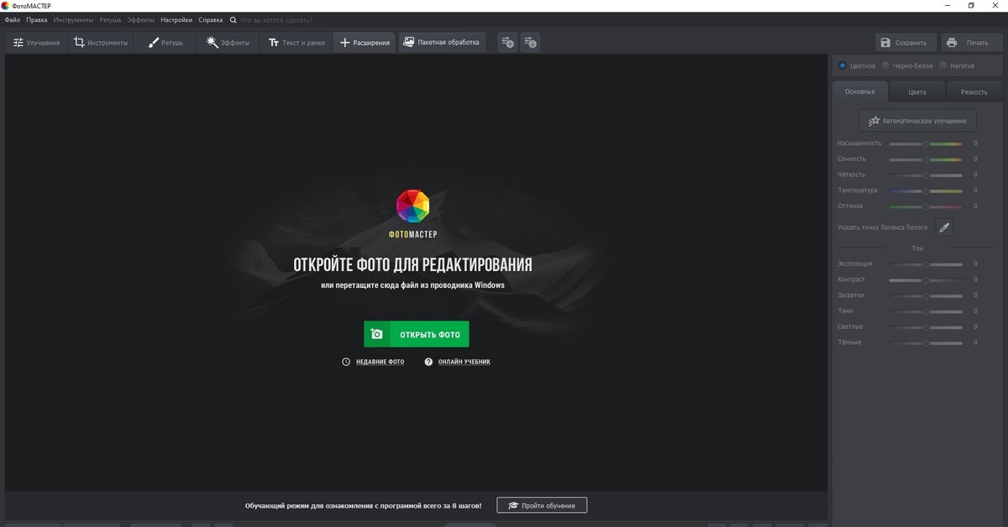The width and height of the screenshot is (1008, 527).
Task: Click the Сохранить button
Action: coord(905,43)
